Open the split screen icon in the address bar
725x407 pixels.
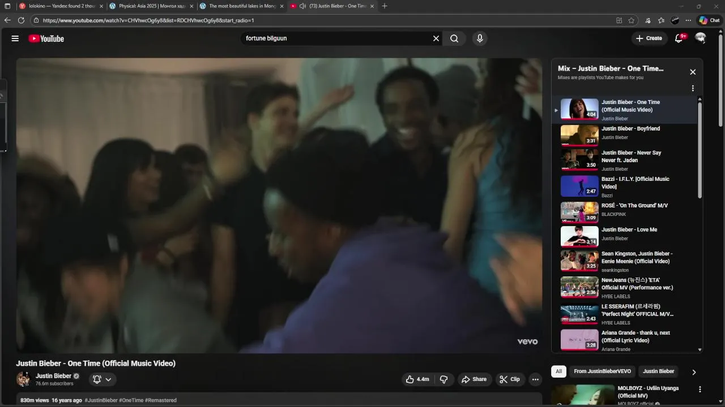(x=619, y=20)
